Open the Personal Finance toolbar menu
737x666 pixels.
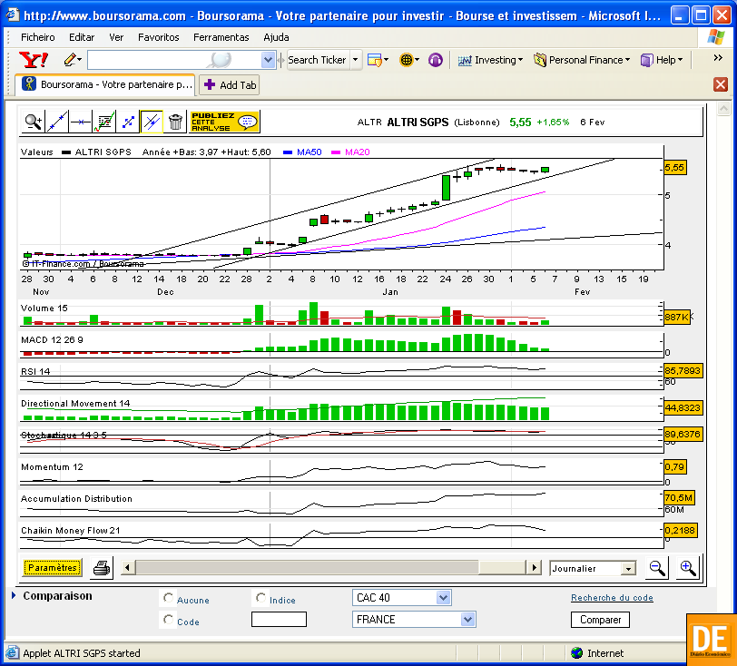582,60
